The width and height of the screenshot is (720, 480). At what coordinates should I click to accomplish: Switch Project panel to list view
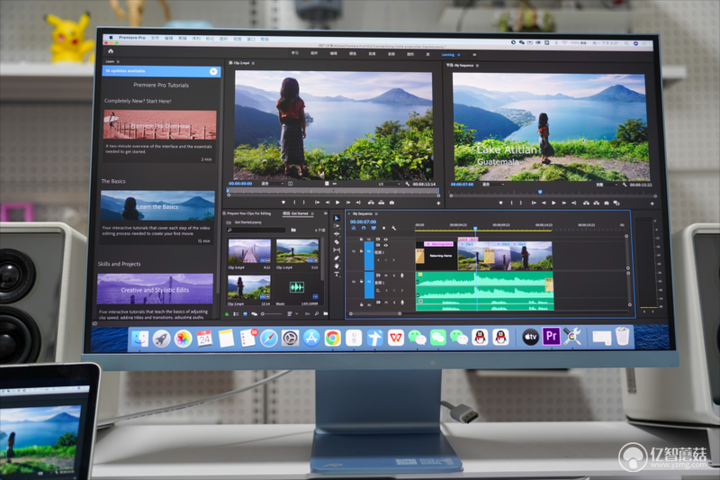[236, 314]
